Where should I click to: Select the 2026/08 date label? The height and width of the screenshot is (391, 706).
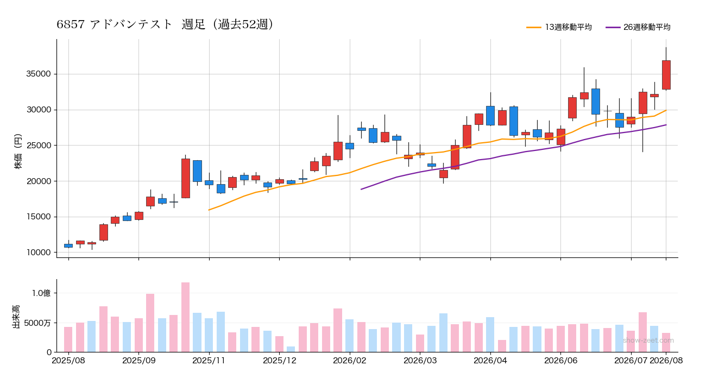(x=666, y=360)
